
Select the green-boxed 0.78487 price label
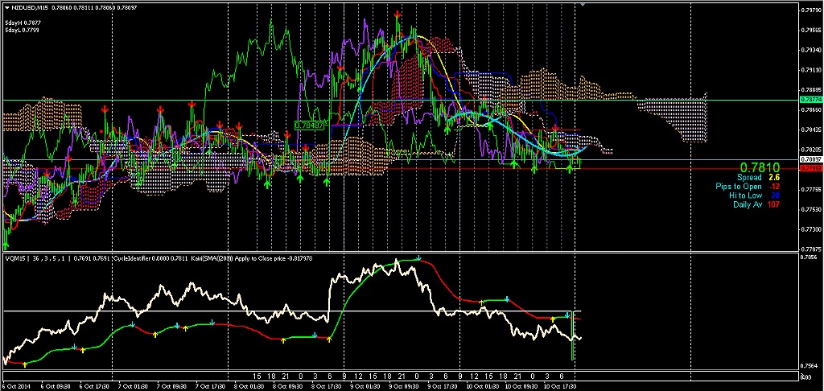click(310, 126)
